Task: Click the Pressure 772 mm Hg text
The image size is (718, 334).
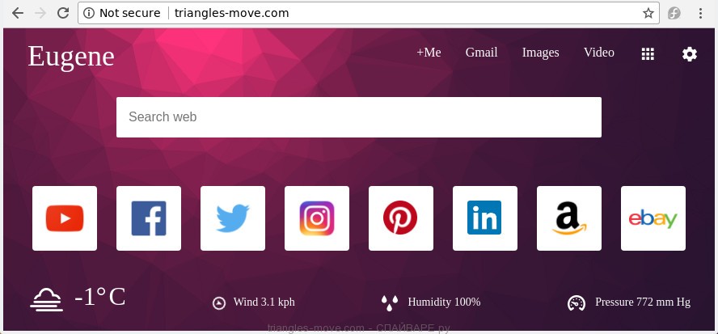Action: pyautogui.click(x=643, y=302)
